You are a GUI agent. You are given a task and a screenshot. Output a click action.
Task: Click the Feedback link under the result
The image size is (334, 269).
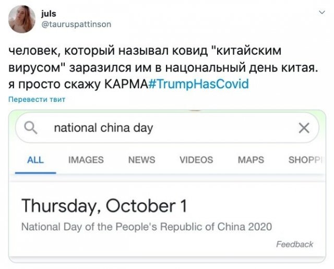click(x=294, y=244)
